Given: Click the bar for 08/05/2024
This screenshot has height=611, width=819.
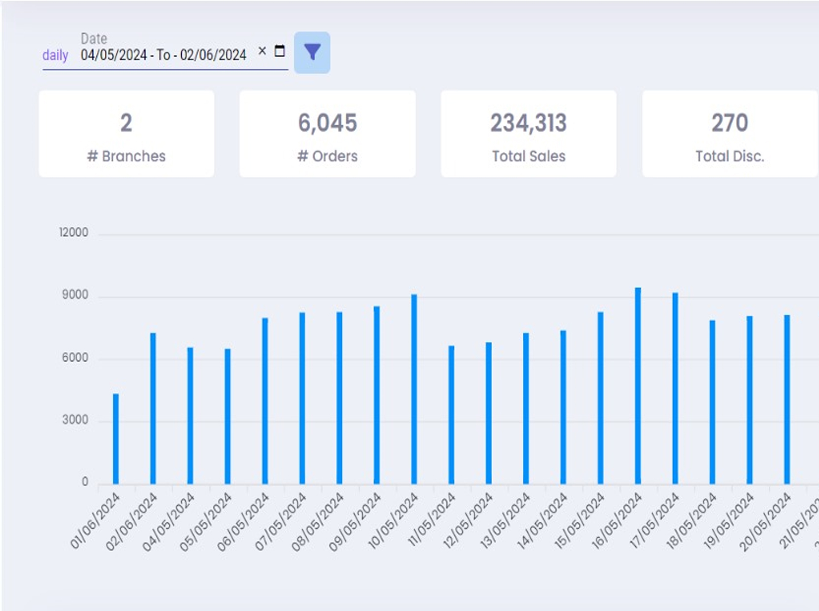Looking at the screenshot, I should pyautogui.click(x=339, y=398).
